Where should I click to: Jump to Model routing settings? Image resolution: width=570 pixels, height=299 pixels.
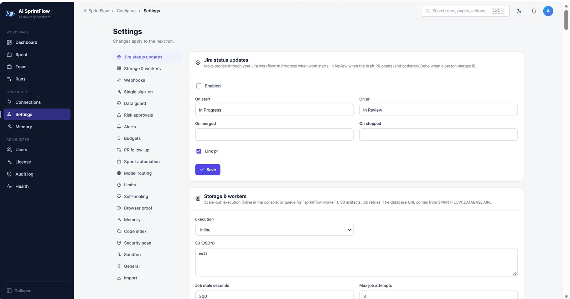point(147,173)
